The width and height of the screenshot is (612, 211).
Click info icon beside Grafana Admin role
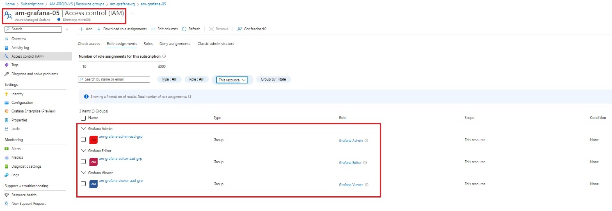click(366, 141)
